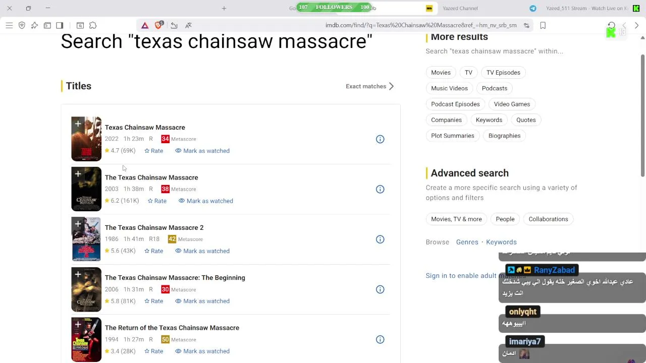Rate The Texas Chainsaw Massacre 2003
This screenshot has height=363, width=646.
[x=157, y=201]
